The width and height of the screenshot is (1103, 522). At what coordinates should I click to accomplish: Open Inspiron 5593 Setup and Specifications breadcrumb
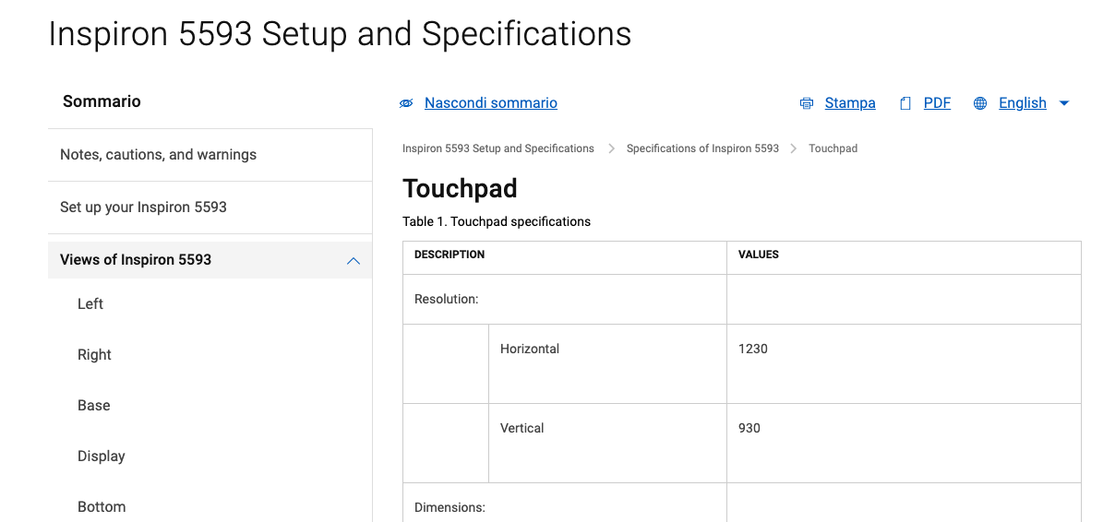pos(498,148)
